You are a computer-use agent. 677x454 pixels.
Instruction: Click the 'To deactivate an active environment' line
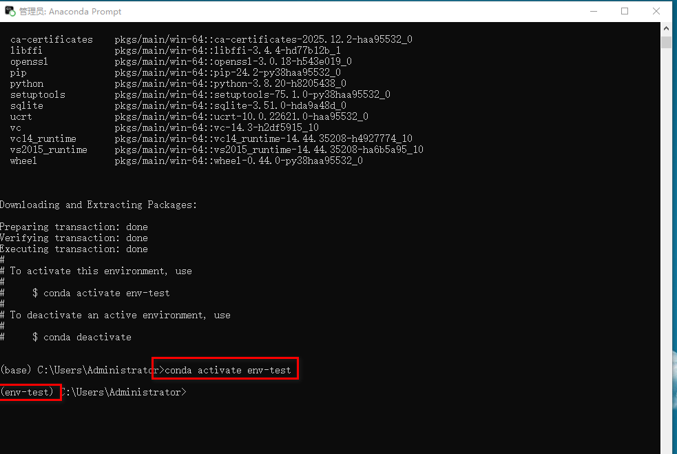pyautogui.click(x=115, y=316)
